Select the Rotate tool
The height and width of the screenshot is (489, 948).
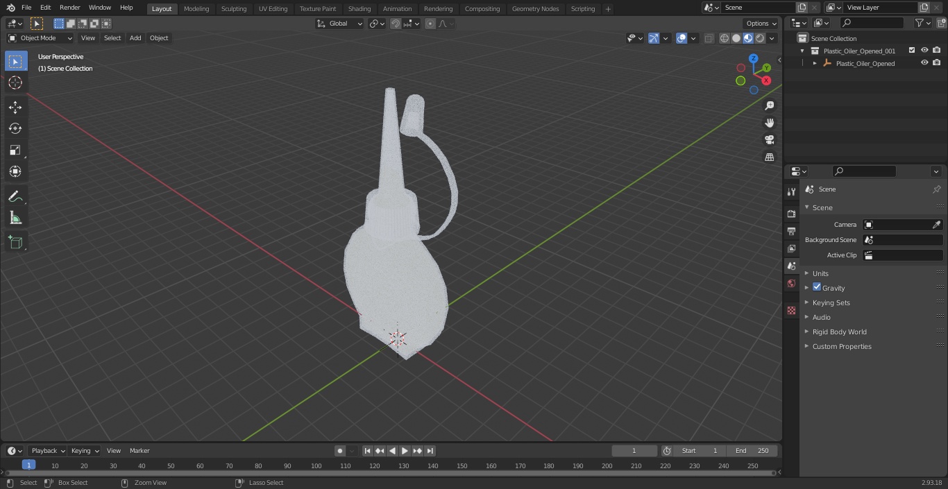(x=15, y=128)
